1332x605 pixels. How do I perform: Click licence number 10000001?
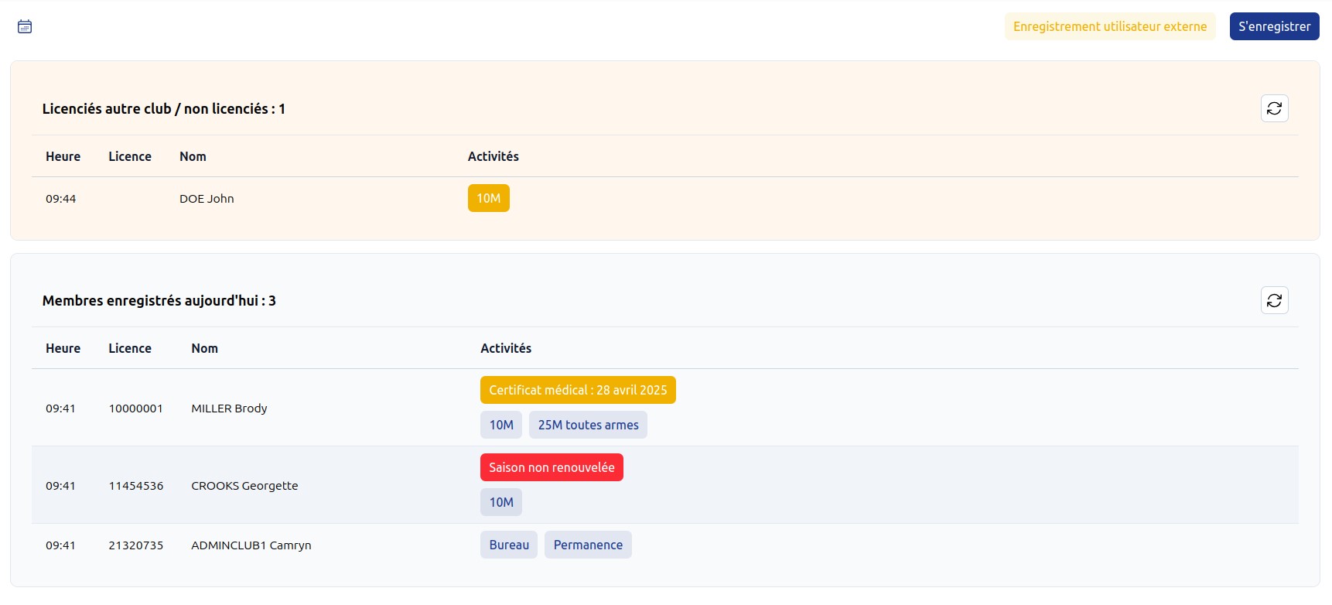136,408
